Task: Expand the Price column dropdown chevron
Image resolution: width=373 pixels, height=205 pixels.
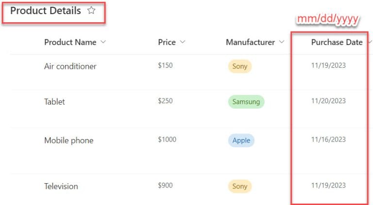Action: 183,42
